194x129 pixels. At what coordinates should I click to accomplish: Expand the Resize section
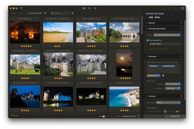pyautogui.click(x=146, y=23)
